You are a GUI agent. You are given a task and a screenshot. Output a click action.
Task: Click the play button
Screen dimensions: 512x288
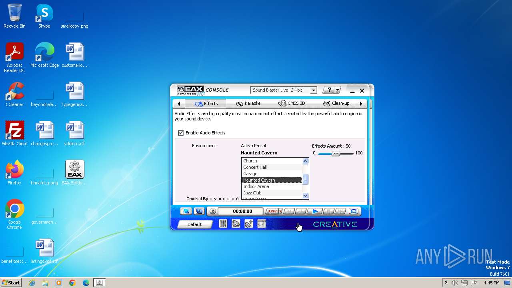pos(315,211)
